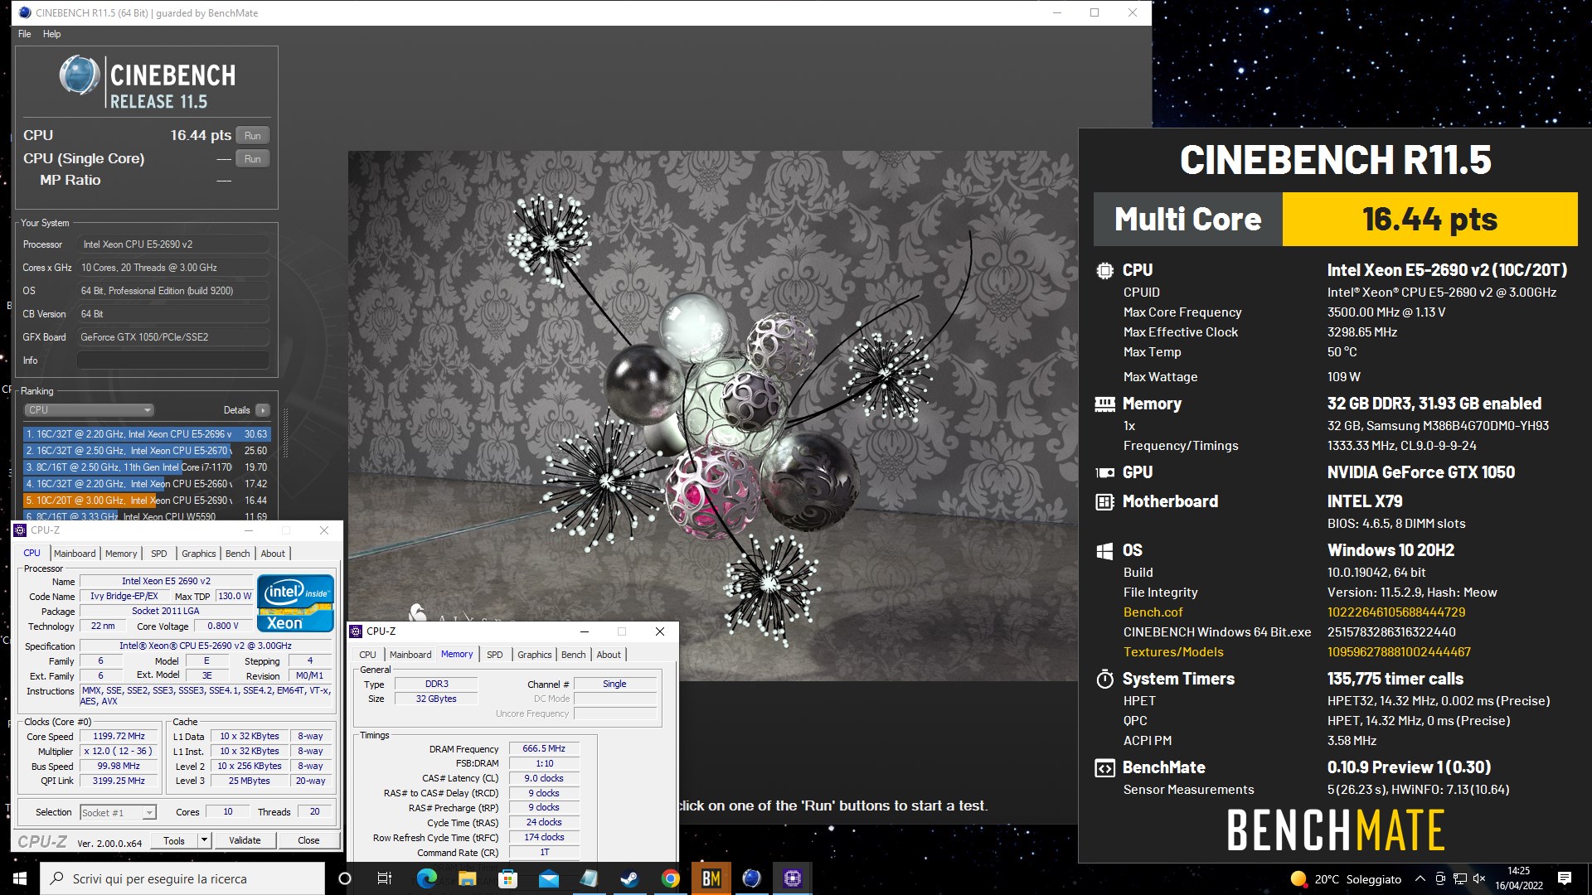Select ranking entry Xeon E5-2660 17.42

coord(147,484)
